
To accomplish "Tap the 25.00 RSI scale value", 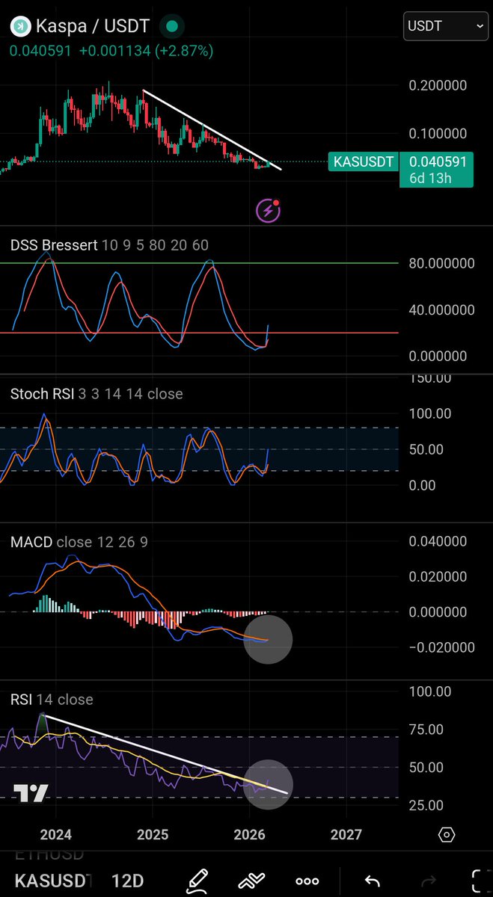I will (x=426, y=805).
